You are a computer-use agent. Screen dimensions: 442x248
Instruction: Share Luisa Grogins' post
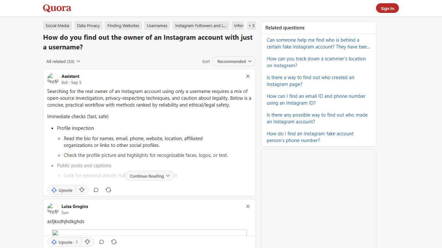tap(114, 242)
